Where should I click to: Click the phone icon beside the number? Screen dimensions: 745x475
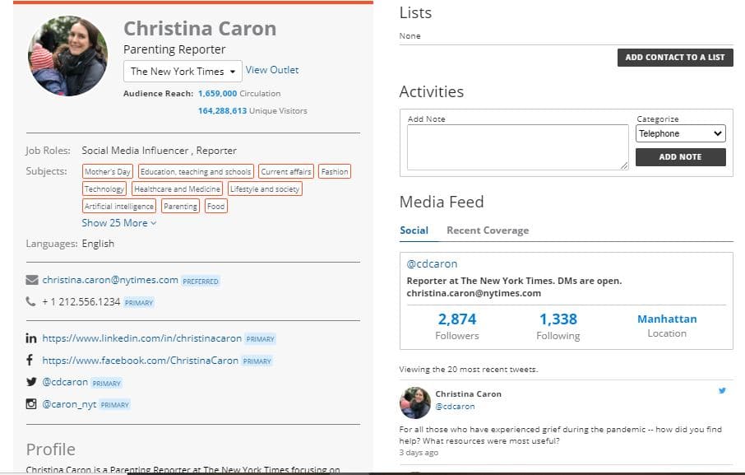[31, 302]
